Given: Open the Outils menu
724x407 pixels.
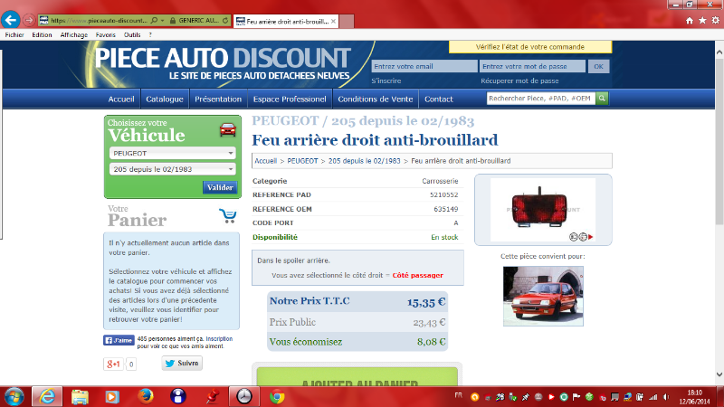Looking at the screenshot, I should pos(132,34).
